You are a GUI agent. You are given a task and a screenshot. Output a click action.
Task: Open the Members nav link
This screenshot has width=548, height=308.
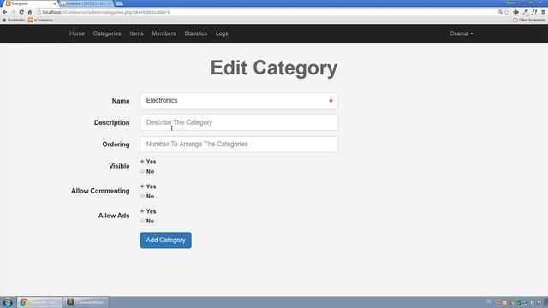click(164, 33)
